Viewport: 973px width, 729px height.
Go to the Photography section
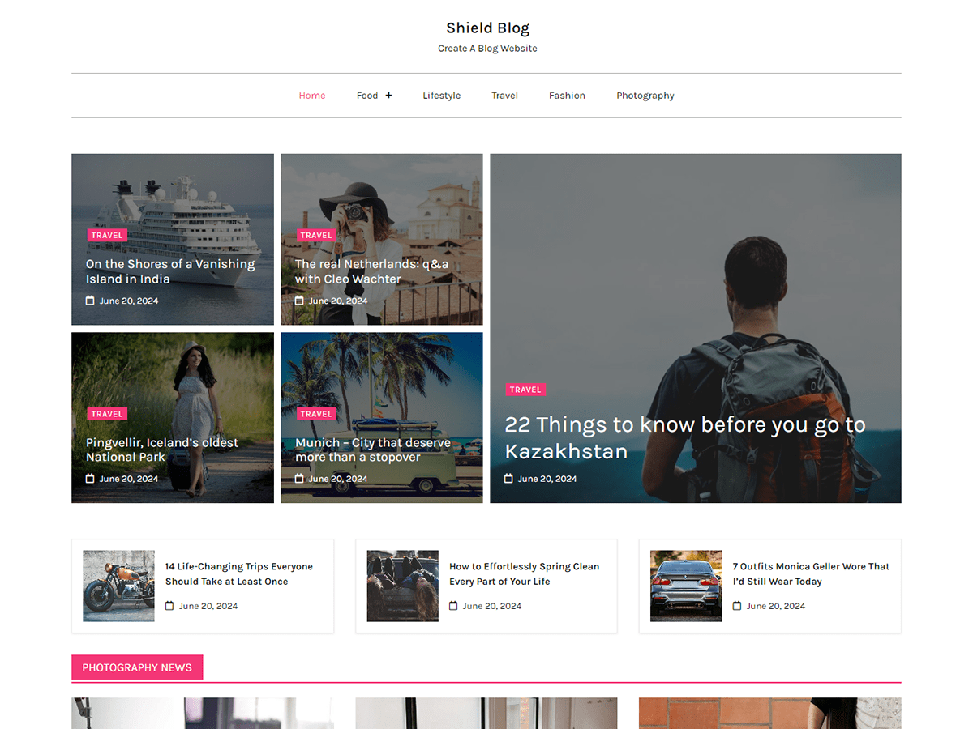[x=645, y=95]
